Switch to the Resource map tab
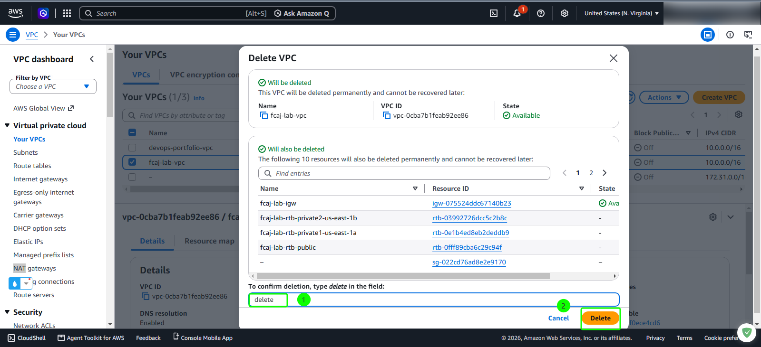 tap(209, 241)
